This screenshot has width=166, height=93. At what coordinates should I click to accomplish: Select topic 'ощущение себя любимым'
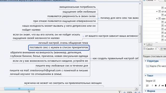point(79,12)
